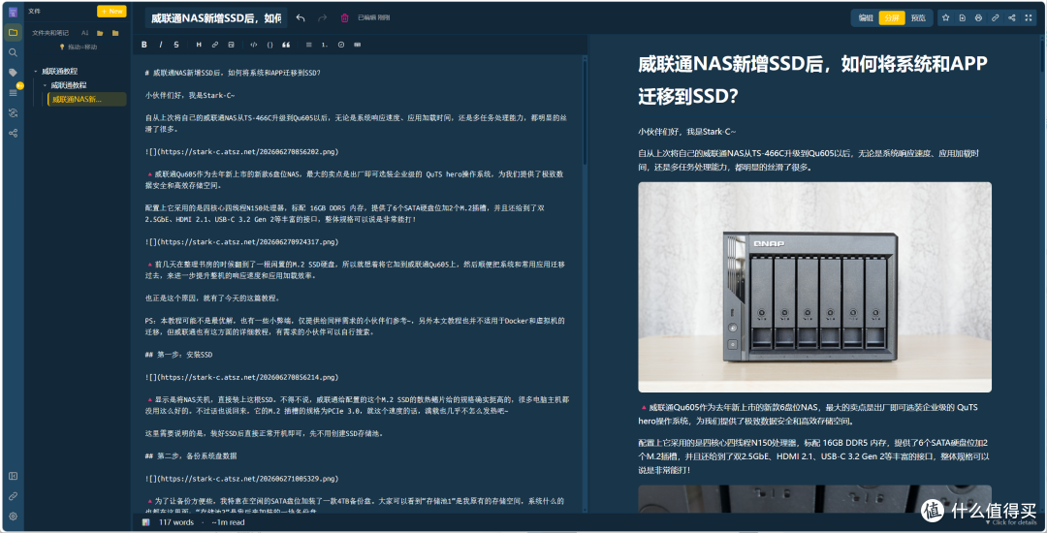Open the list icon with yellow badge
The image size is (1047, 533).
pos(13,92)
